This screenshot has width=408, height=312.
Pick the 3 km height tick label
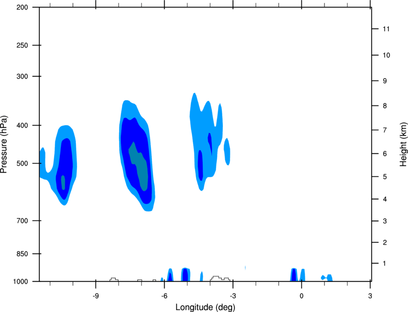click(x=385, y=221)
